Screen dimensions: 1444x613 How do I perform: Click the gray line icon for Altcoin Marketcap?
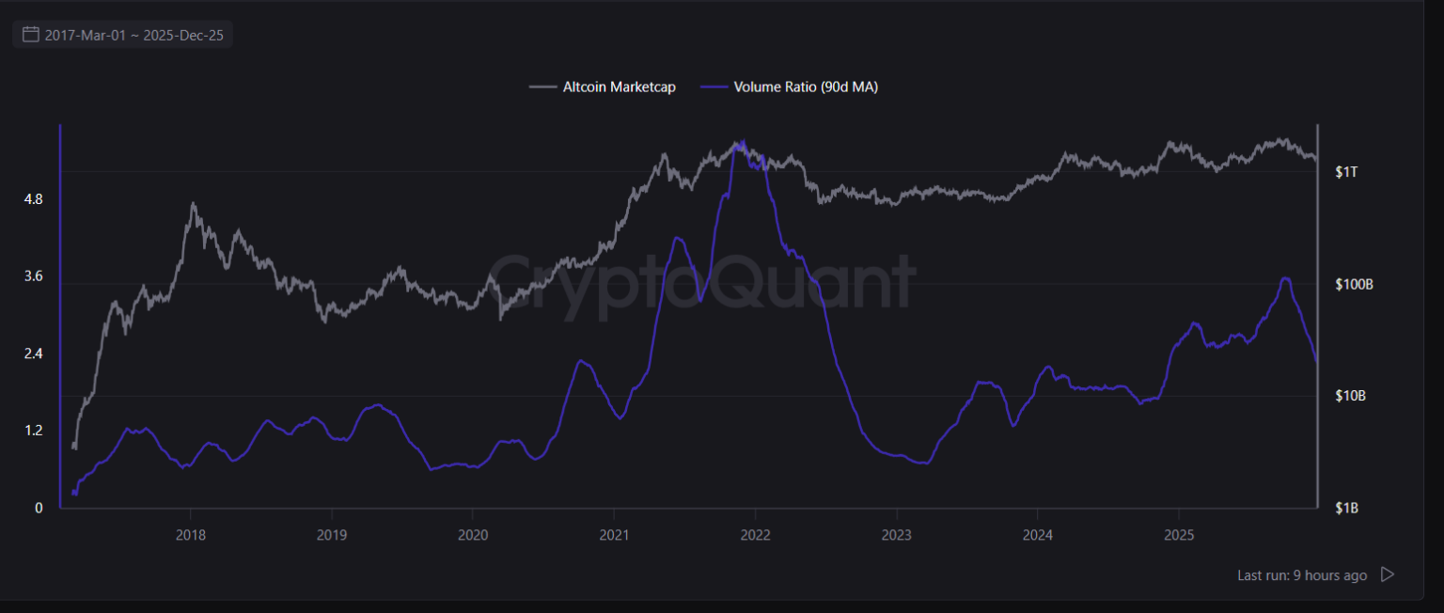pos(542,87)
